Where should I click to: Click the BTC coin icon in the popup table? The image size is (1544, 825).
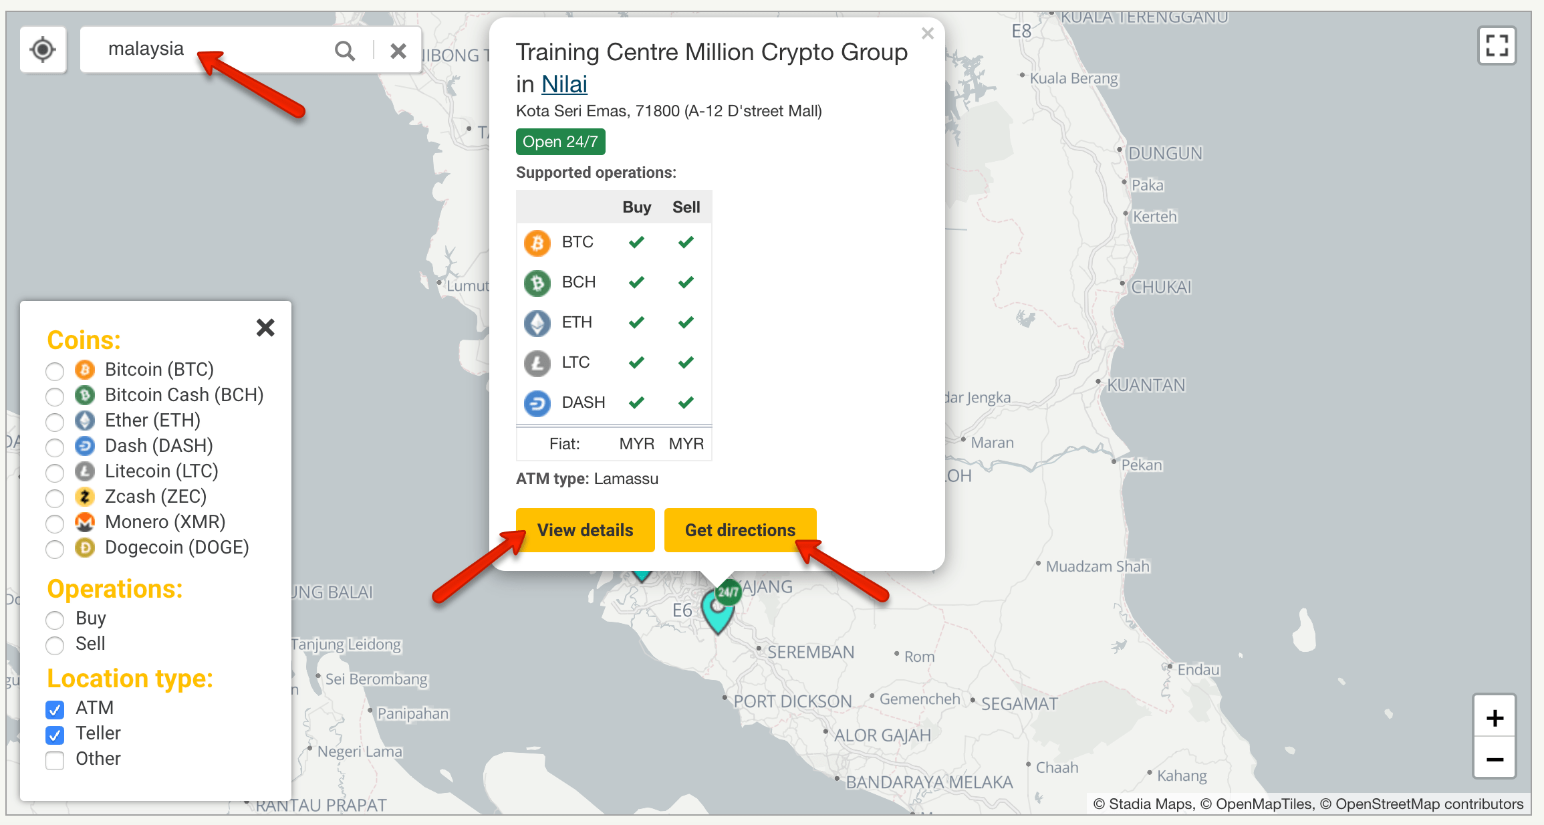coord(537,242)
